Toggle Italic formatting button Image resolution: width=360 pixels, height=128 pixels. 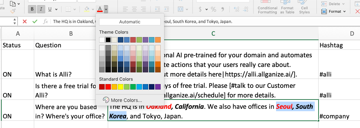point(41,9)
